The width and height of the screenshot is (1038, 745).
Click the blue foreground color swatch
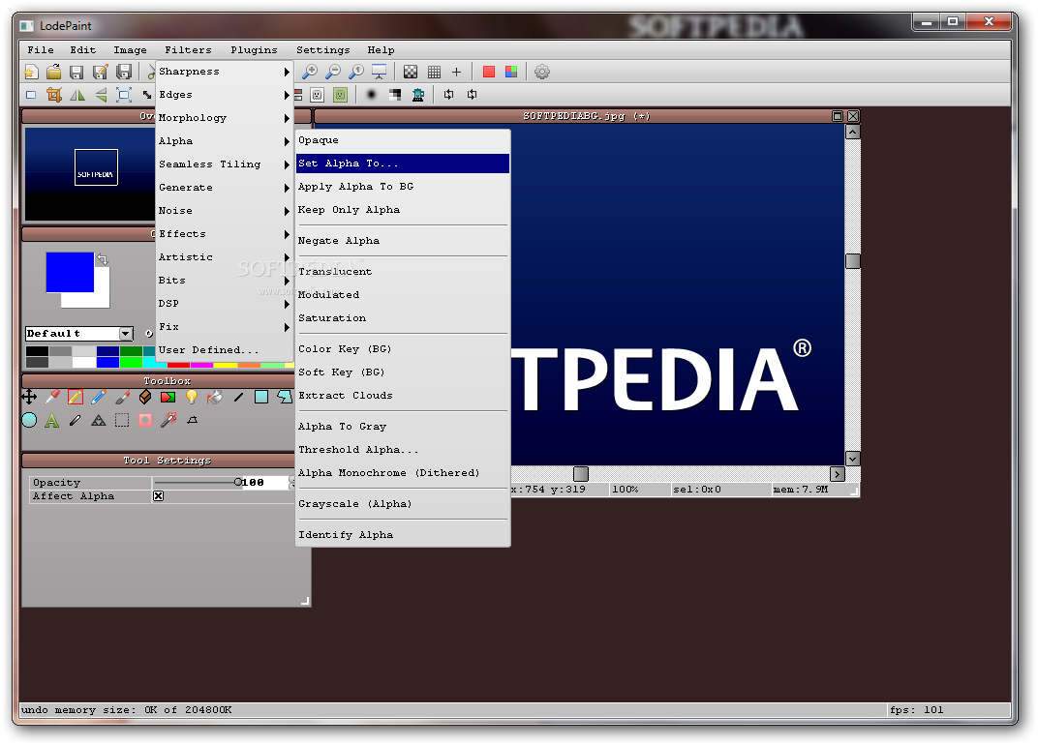click(x=70, y=271)
